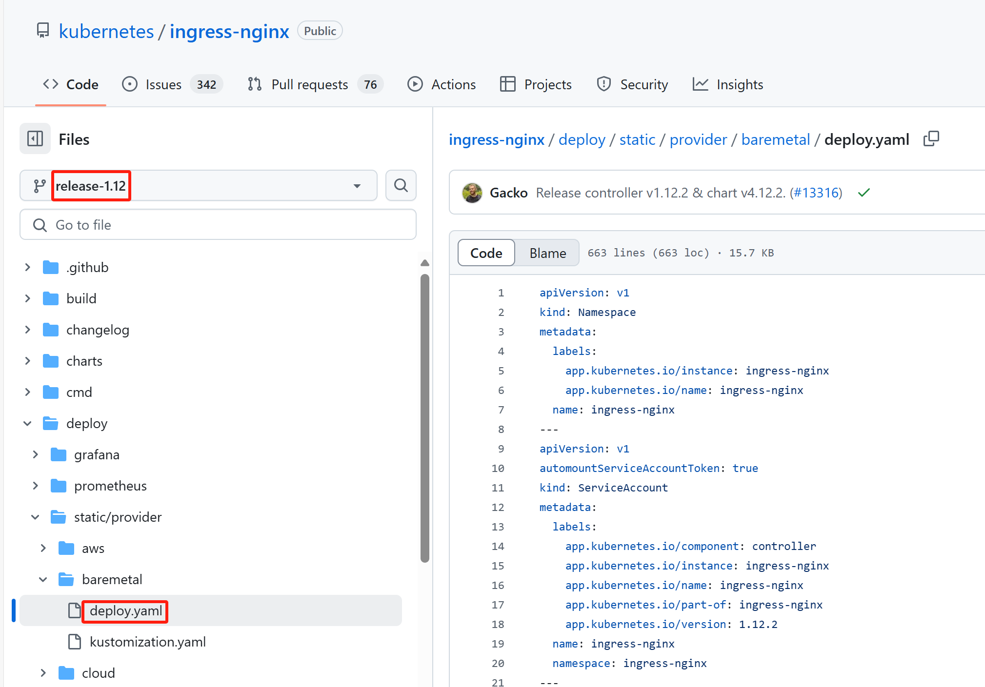Click the green commit status checkmark
Viewport: 985px width, 687px height.
click(x=864, y=193)
